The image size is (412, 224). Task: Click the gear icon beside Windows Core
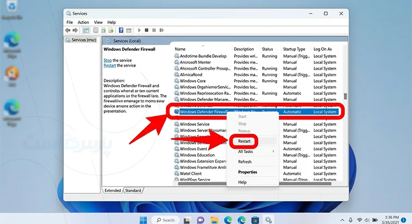coord(177,81)
